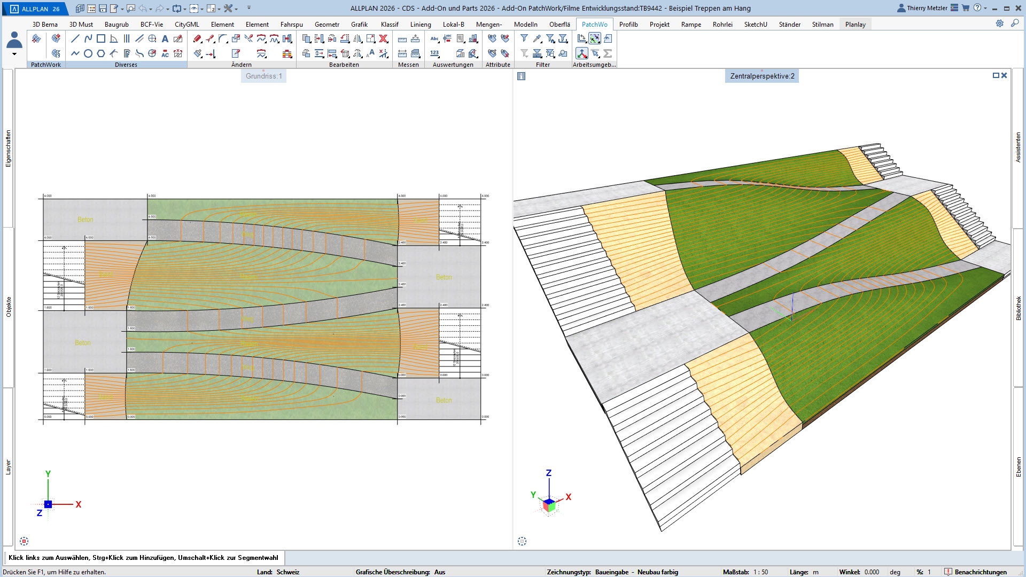Switch to the Rampe ribbon tab
Image resolution: width=1026 pixels, height=577 pixels.
coord(691,25)
